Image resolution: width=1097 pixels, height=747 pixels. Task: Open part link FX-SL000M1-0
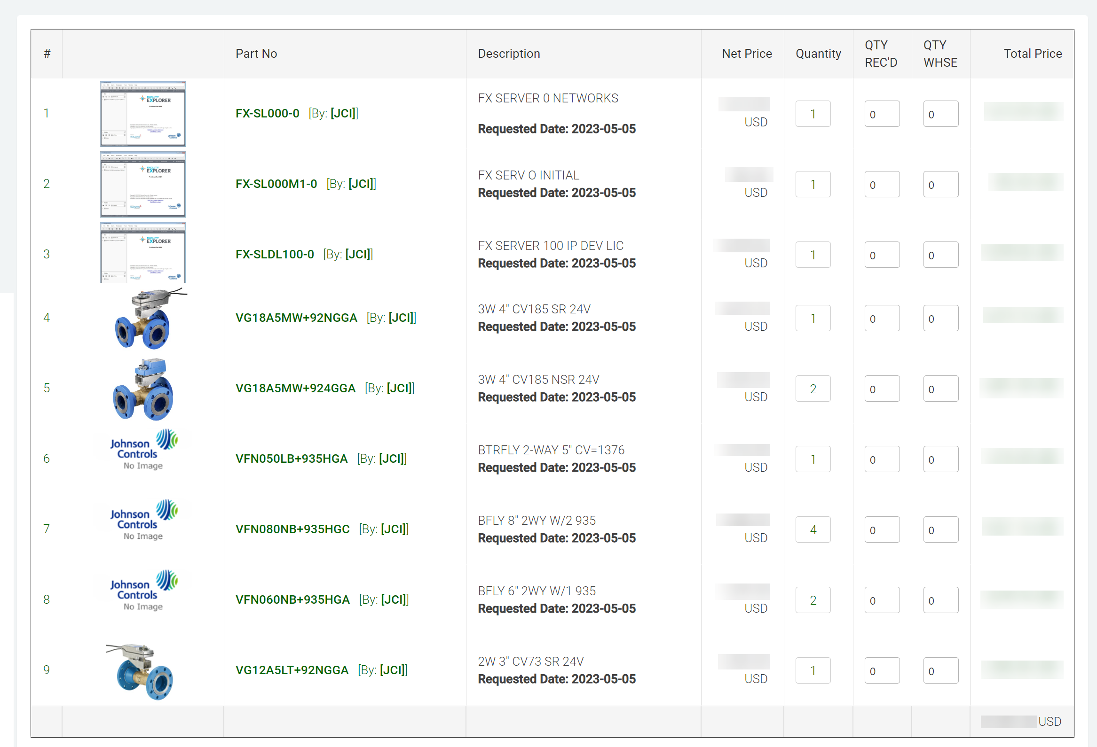coord(276,184)
